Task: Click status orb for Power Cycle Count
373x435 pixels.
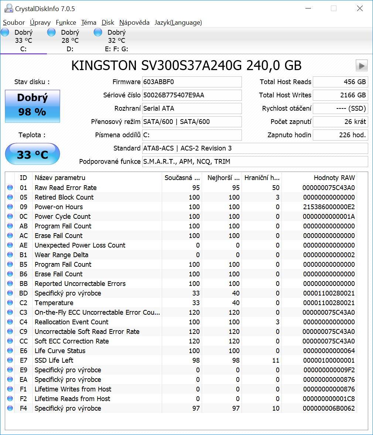Action: pyautogui.click(x=10, y=216)
